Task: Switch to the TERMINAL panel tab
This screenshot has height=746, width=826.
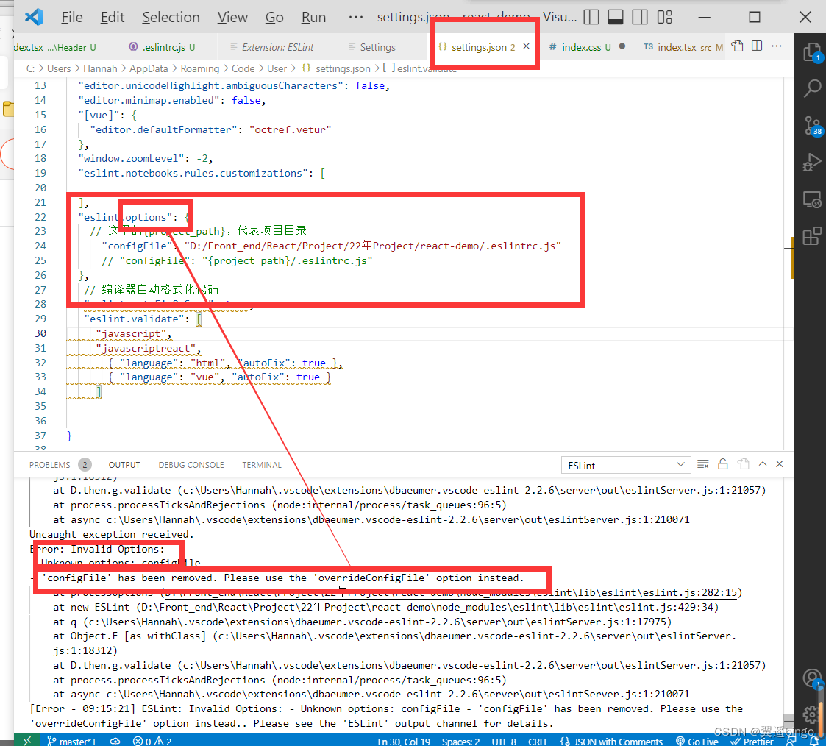Action: [262, 465]
